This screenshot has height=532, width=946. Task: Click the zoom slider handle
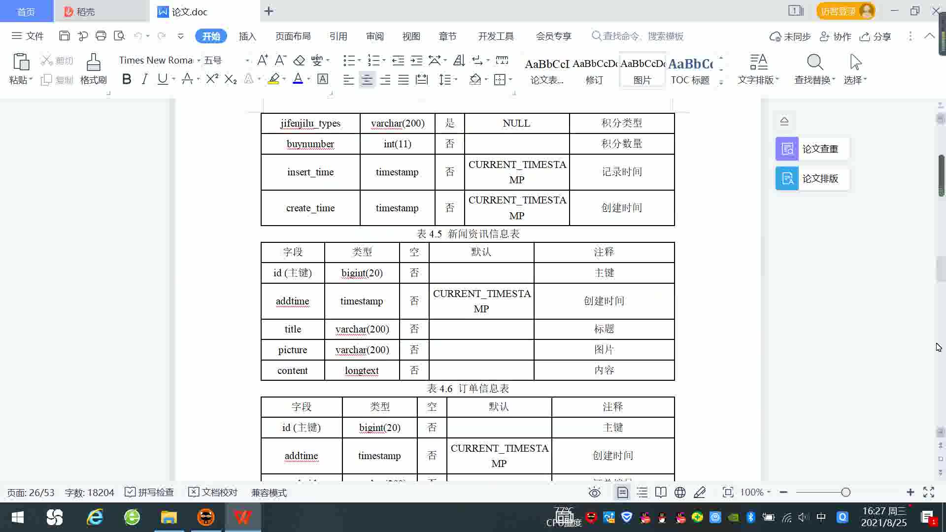pos(845,492)
